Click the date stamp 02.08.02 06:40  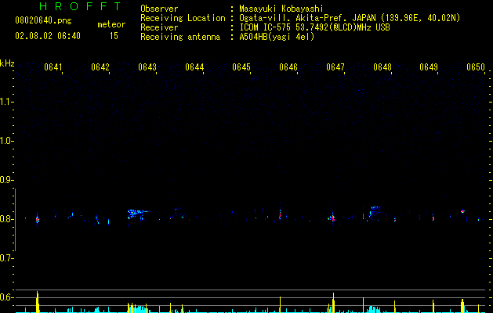(48, 36)
